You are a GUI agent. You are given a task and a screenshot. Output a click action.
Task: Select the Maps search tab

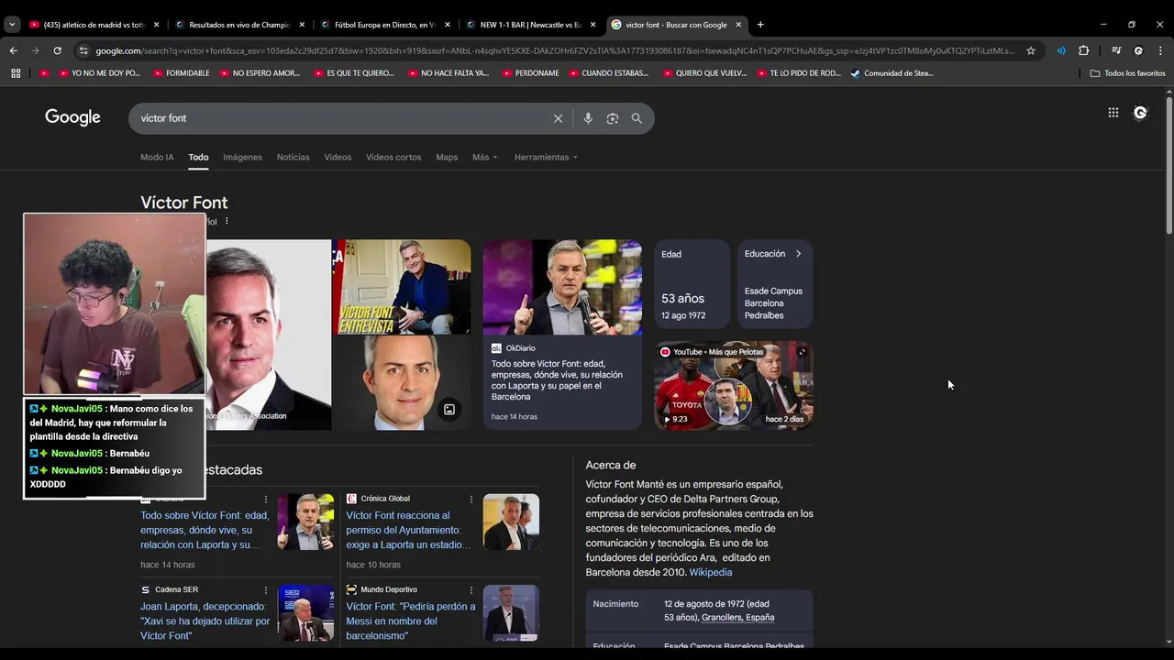point(447,157)
